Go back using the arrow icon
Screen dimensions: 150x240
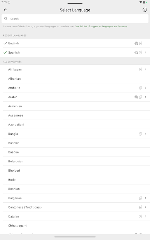5,10
